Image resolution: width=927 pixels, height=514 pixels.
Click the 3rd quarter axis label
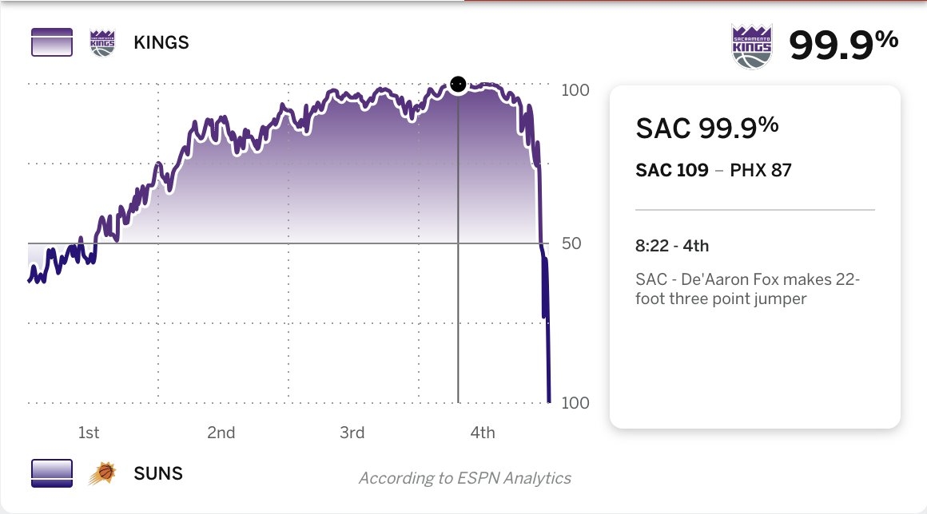(x=352, y=433)
